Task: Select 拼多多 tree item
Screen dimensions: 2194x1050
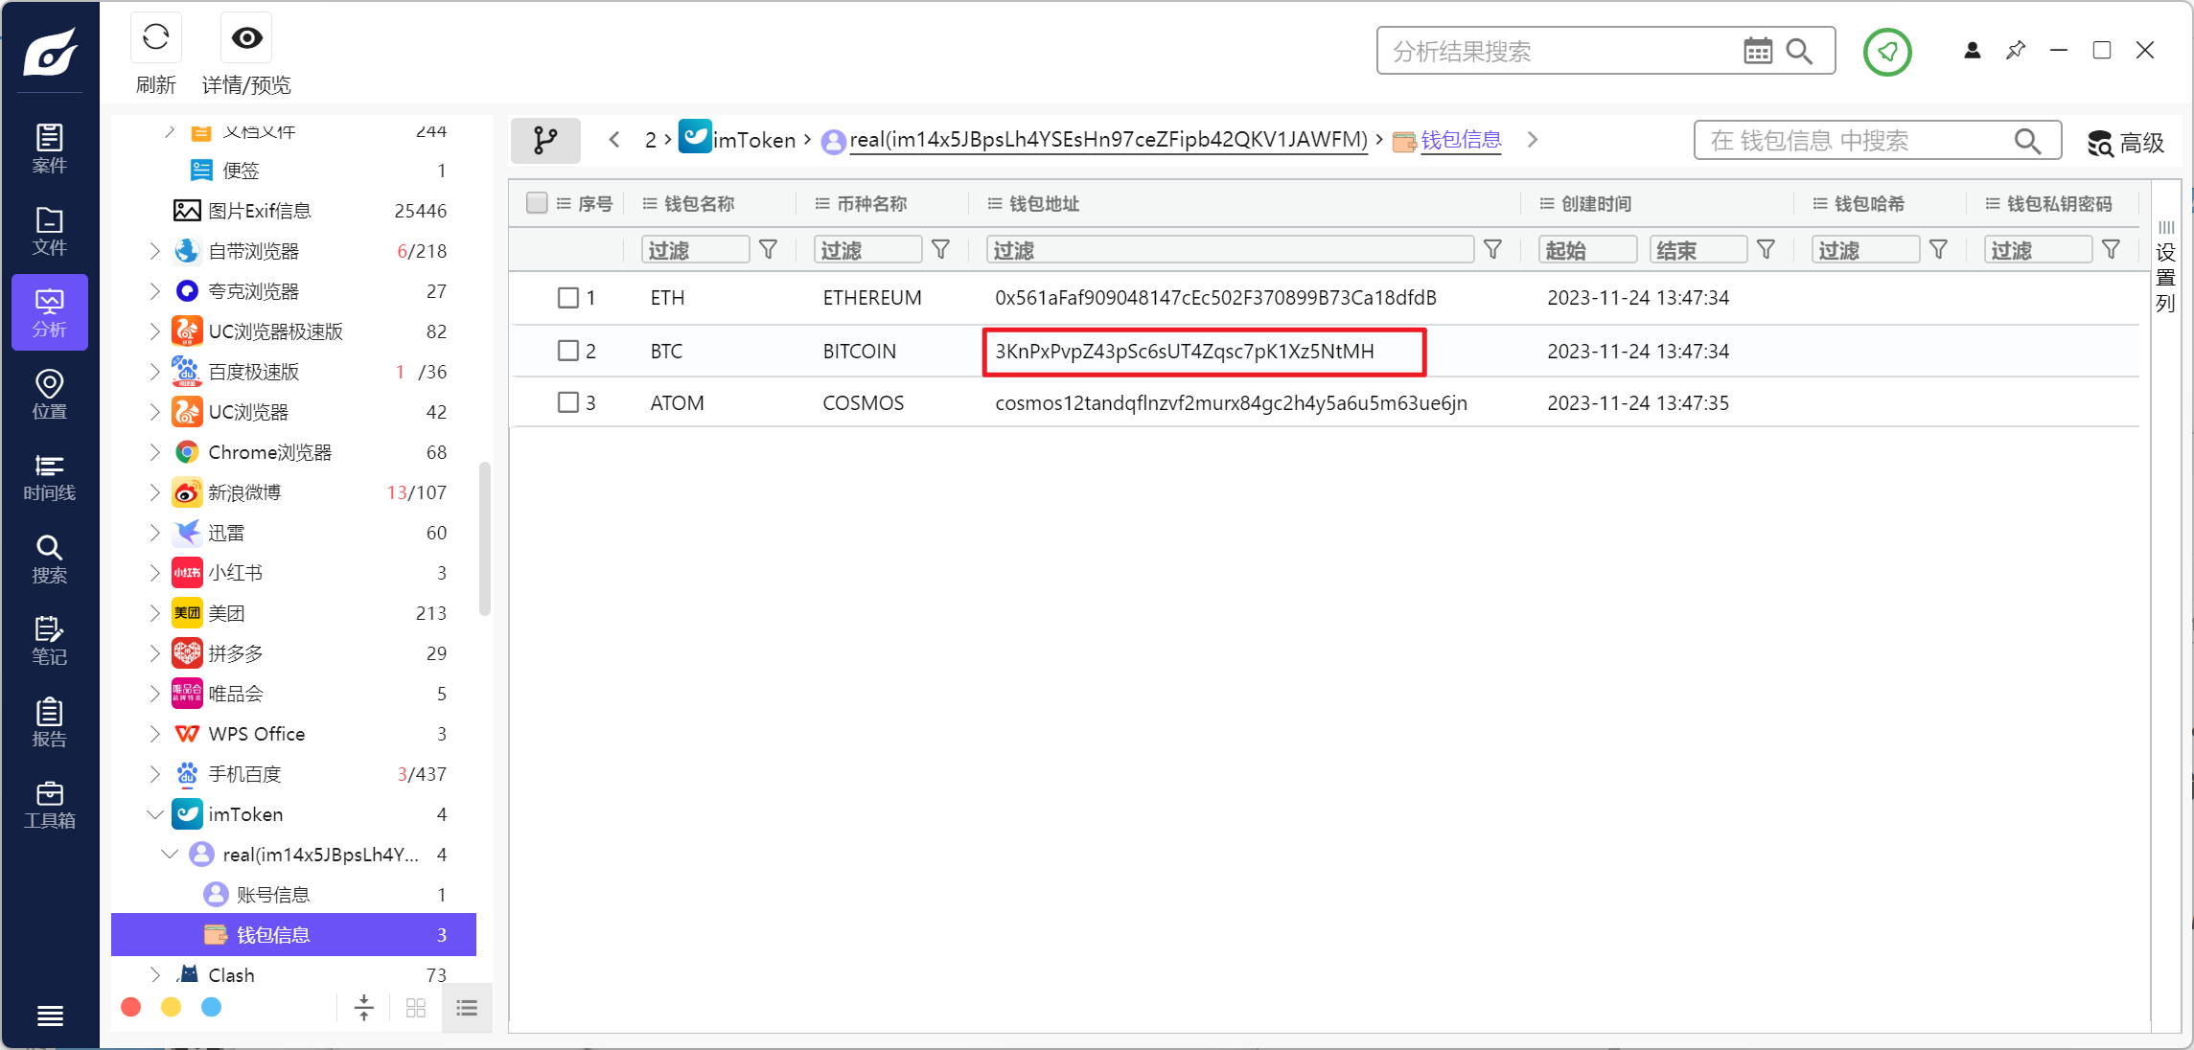Action: (293, 653)
